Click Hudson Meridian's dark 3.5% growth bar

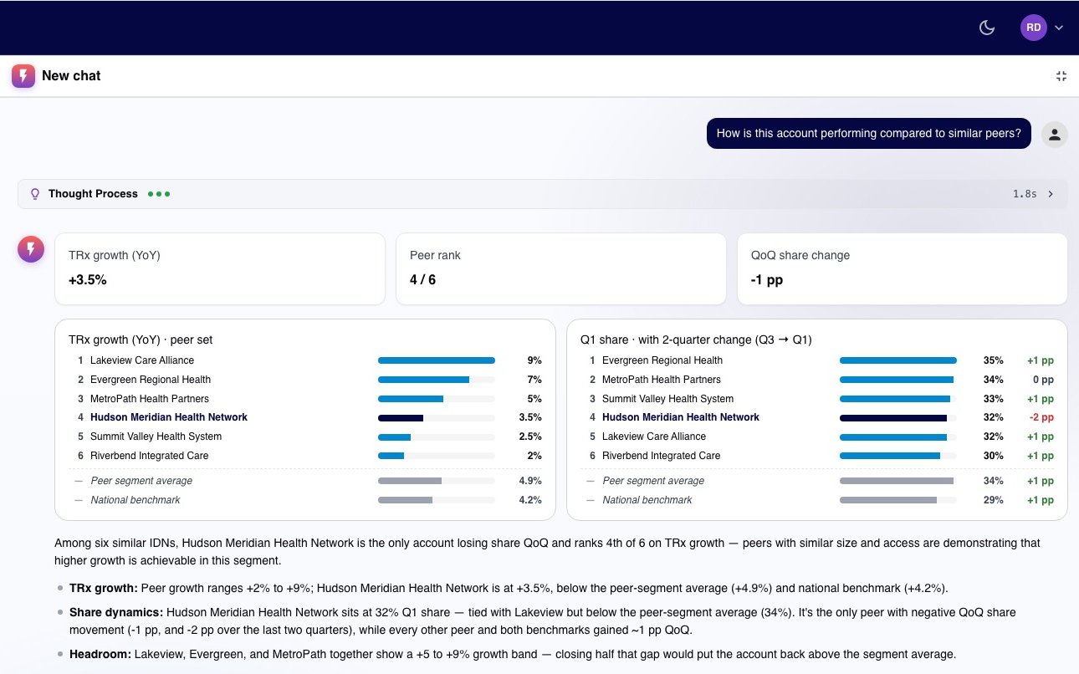(401, 417)
